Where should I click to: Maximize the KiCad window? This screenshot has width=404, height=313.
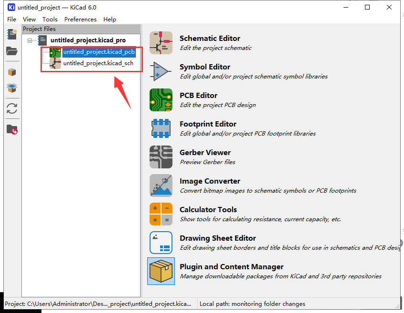(x=367, y=7)
